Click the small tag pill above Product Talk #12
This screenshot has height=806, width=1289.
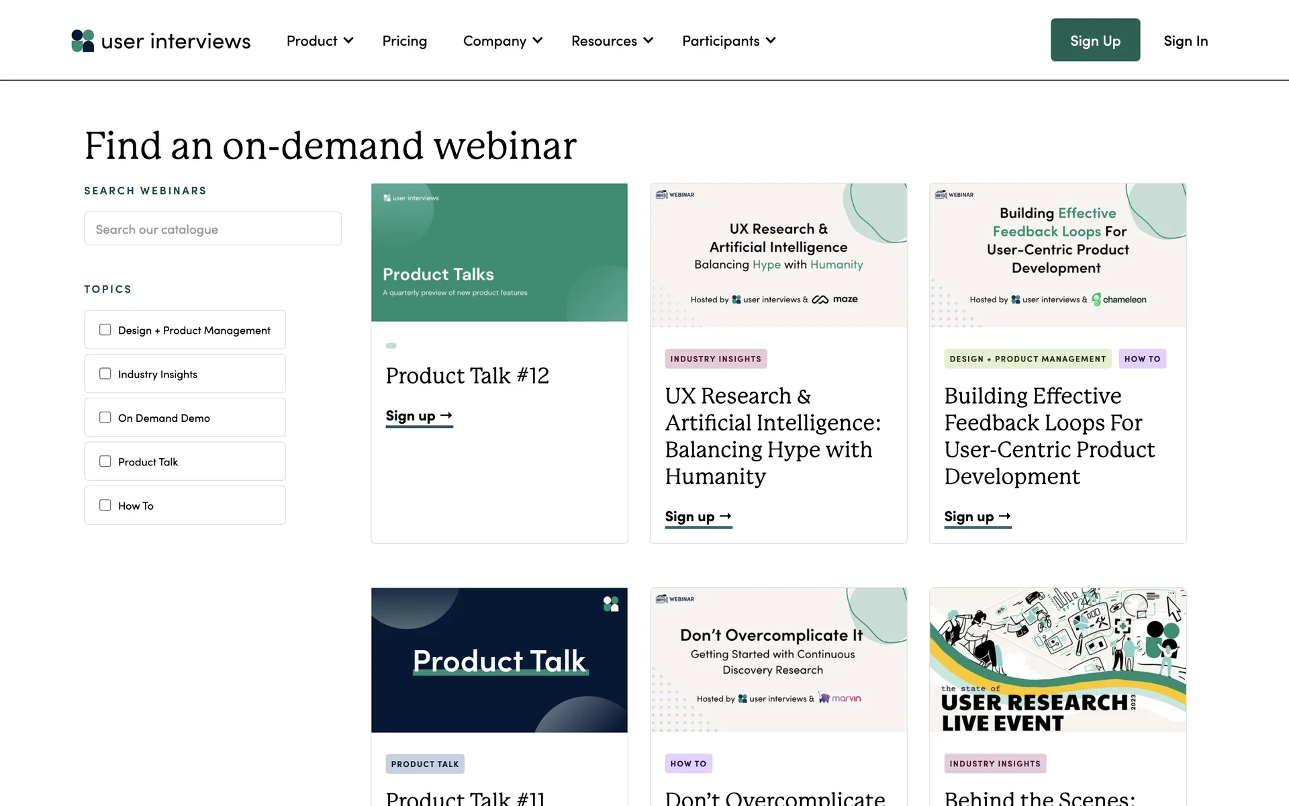pyautogui.click(x=391, y=346)
